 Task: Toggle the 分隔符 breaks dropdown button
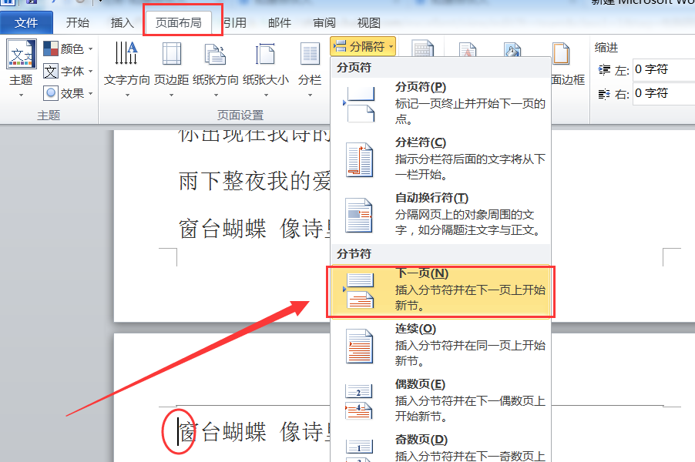363,46
